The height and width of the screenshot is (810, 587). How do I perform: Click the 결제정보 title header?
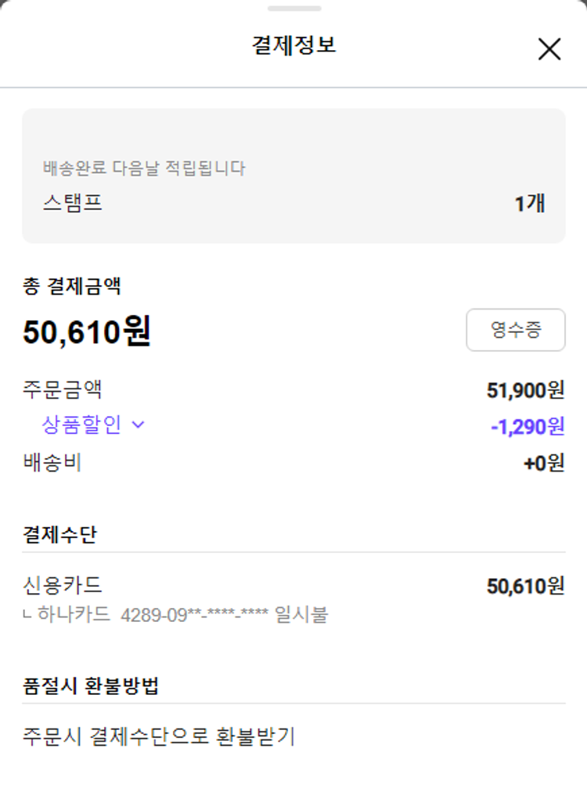tap(293, 45)
